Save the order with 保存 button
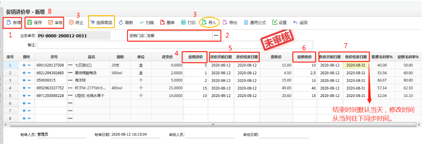Image resolution: width=427 pixels, height=144 pixels. [35, 23]
